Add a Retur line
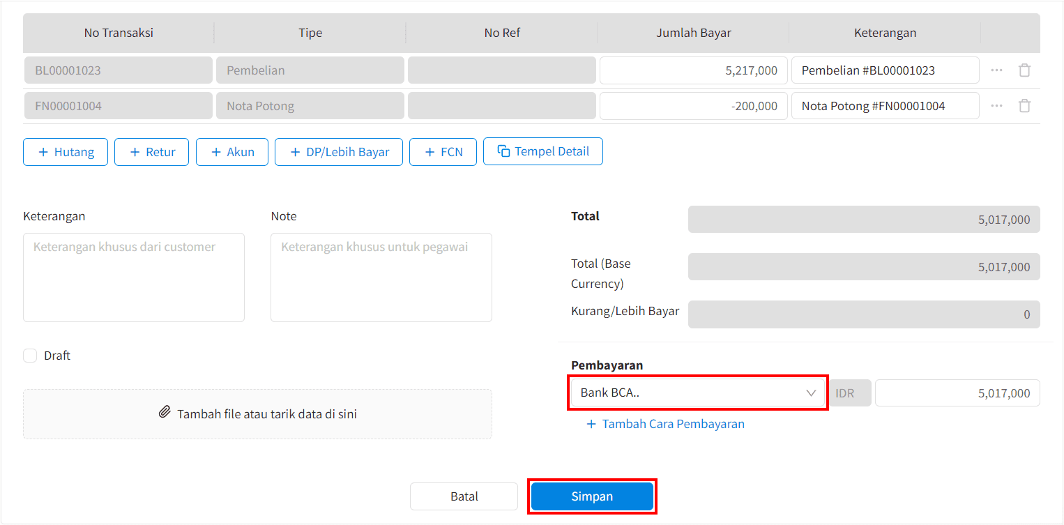The width and height of the screenshot is (1064, 525). click(151, 152)
